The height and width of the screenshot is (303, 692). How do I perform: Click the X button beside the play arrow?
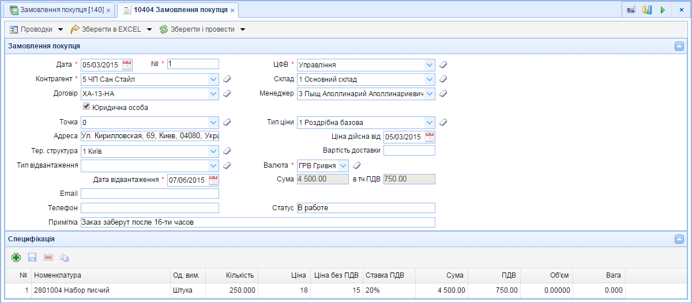coord(681,10)
